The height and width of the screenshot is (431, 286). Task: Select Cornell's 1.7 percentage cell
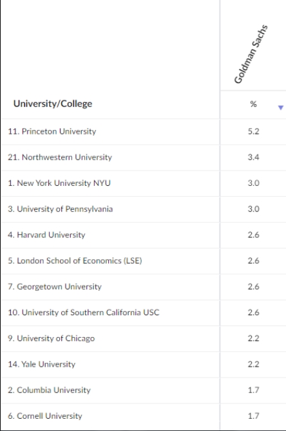click(253, 416)
